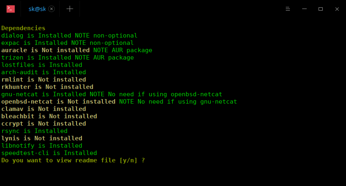346x186 pixels.
Task: Click the Dependencies heading line
Action: click(x=23, y=28)
